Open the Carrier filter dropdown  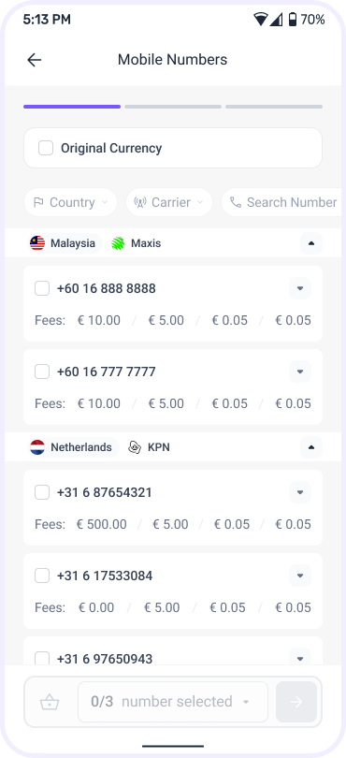click(169, 202)
